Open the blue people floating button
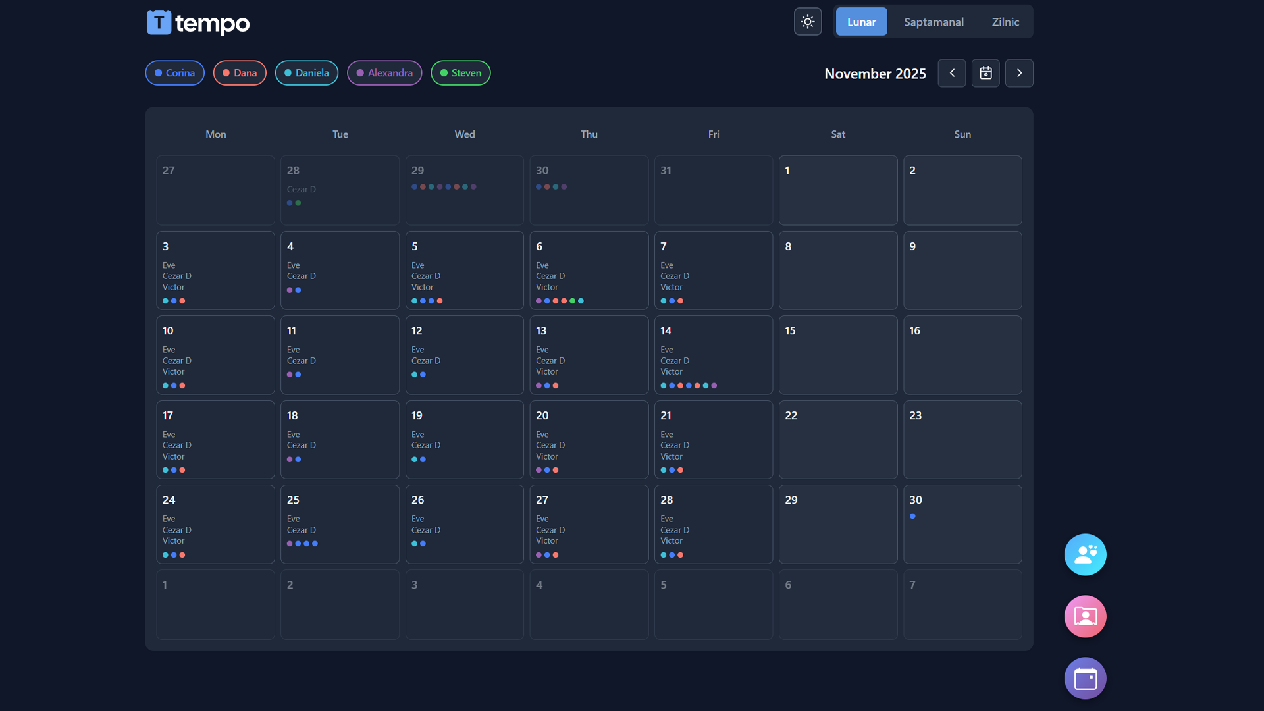Screen dimensions: 1264x711 1085,554
